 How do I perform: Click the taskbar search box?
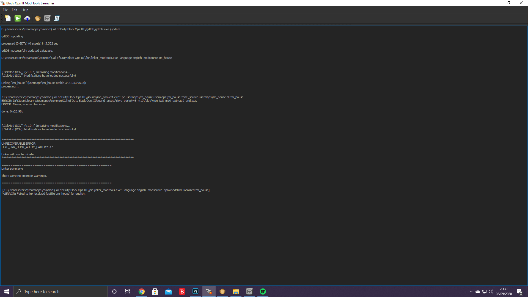61,291
